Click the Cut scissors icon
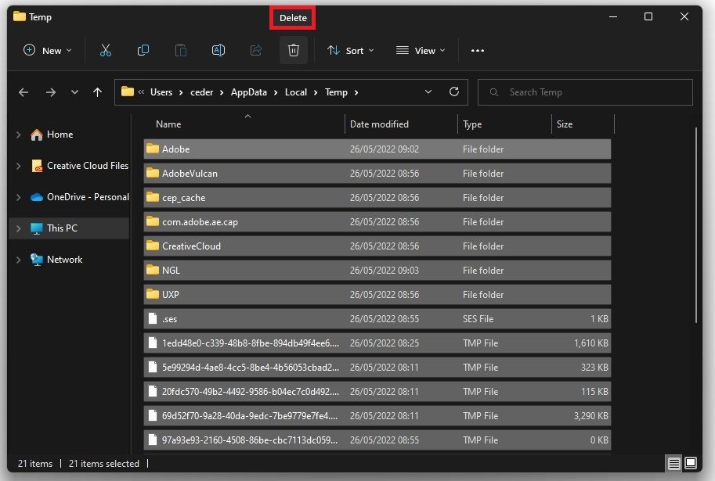The width and height of the screenshot is (715, 481). [106, 50]
